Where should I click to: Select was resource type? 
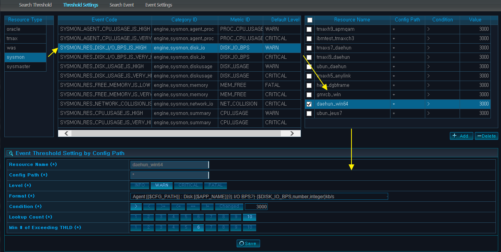(25, 48)
